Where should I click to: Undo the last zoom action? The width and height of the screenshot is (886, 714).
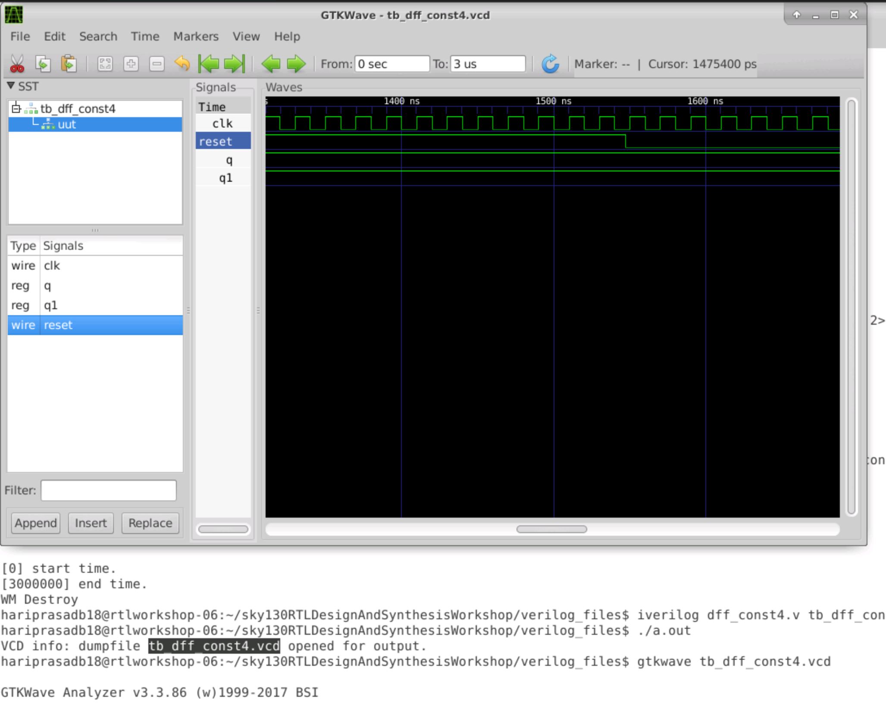click(x=183, y=64)
